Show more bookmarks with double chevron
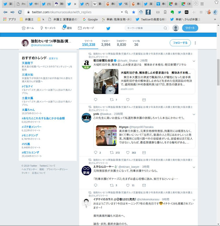The image size is (220, 226). tap(215, 19)
